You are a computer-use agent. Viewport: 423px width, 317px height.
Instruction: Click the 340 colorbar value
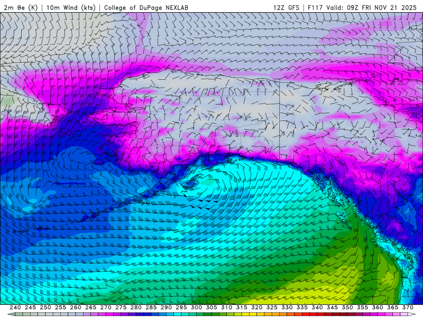point(317,307)
